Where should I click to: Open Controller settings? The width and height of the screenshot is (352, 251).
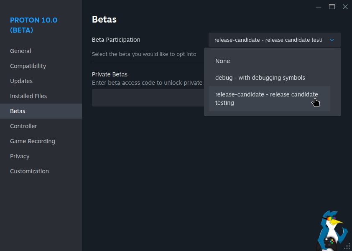[23, 126]
